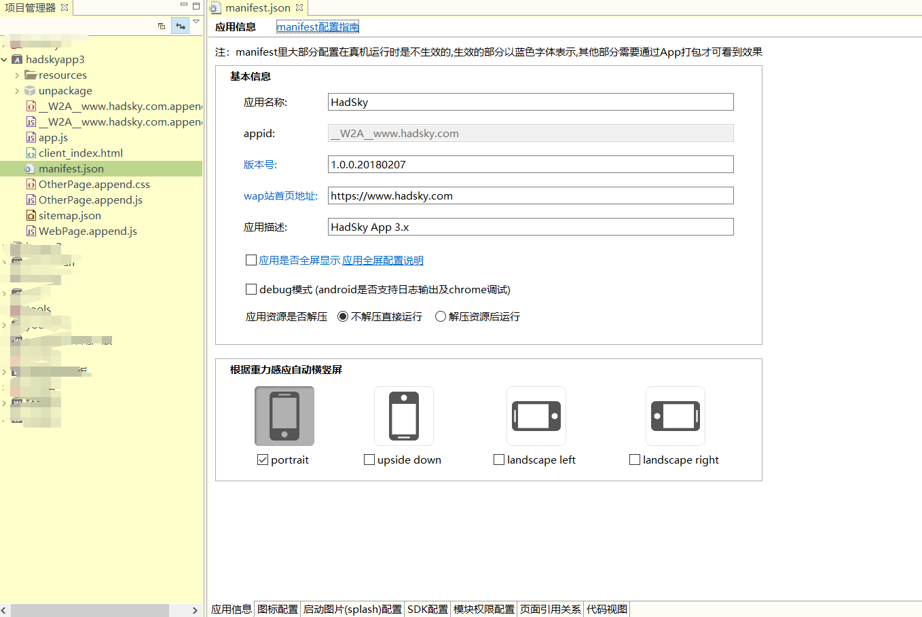The width and height of the screenshot is (922, 617).
Task: Switch to the 代码视图 tab
Action: [x=607, y=610]
